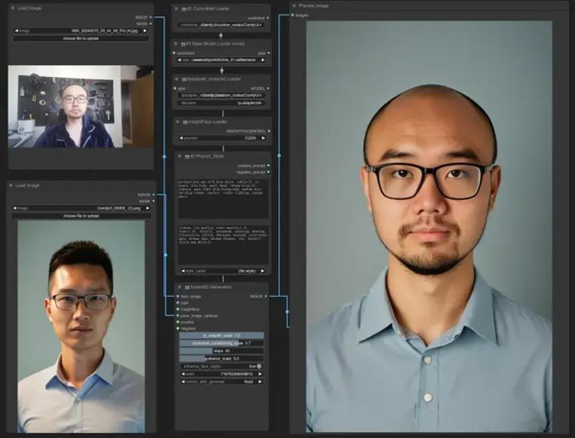
Task: Click the InsightFace Loader node icon
Action: (x=185, y=122)
